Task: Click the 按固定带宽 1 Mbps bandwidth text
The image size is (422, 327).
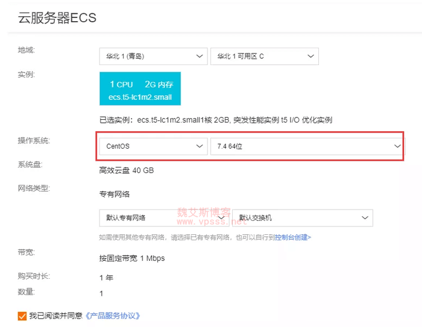Action: pyautogui.click(x=132, y=258)
